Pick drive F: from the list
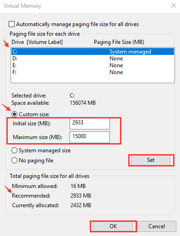 pyautogui.click(x=93, y=72)
